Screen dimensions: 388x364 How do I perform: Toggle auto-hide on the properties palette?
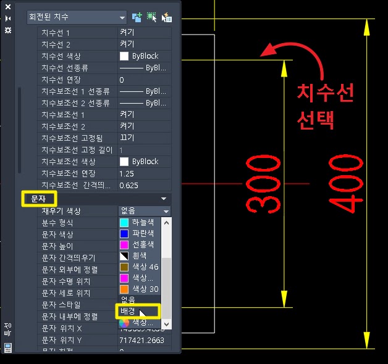8,19
